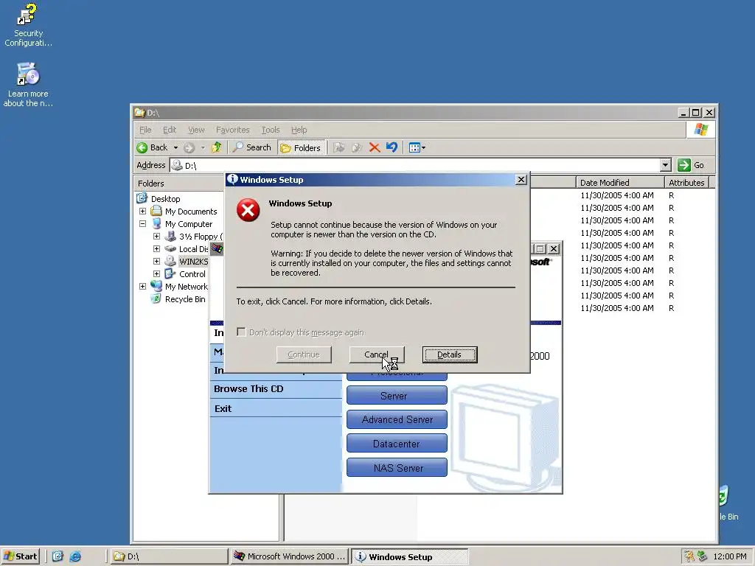Screen dimensions: 755x566
Task: Collapse the My Computer tree node
Action: point(142,224)
